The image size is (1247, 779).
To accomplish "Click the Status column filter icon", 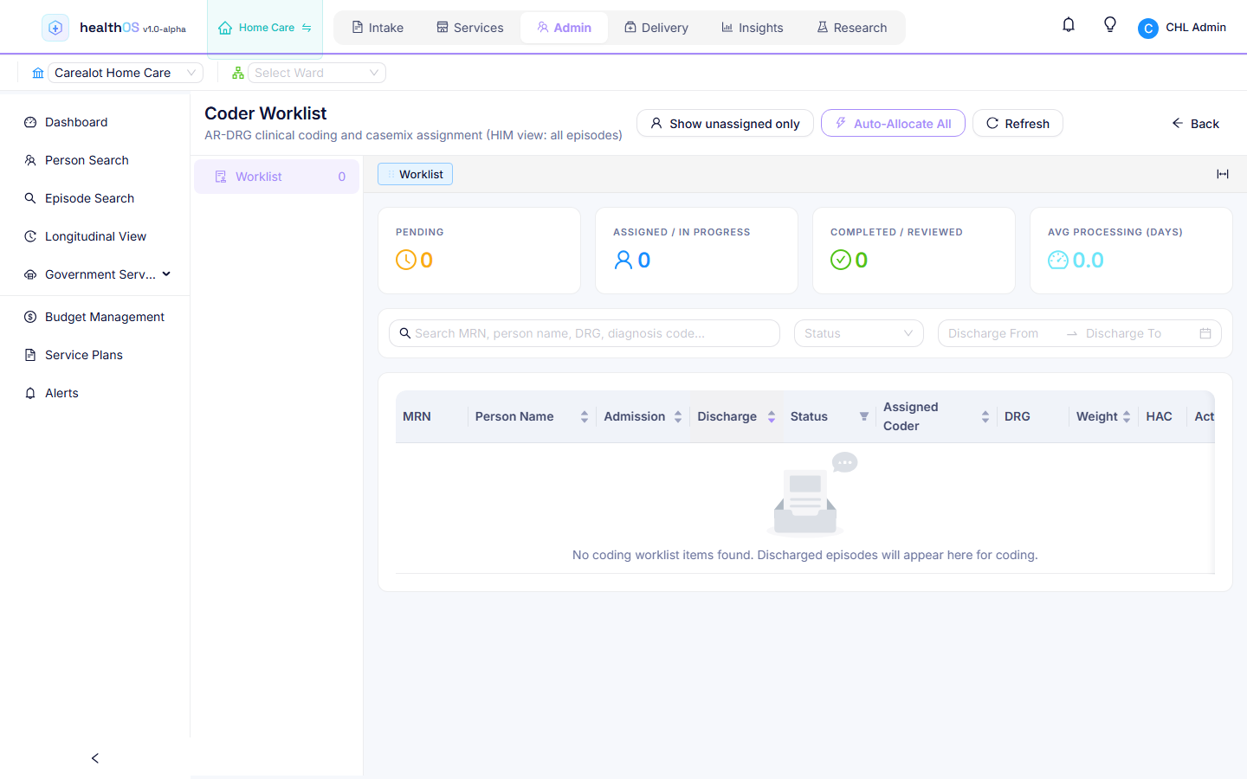I will (x=864, y=416).
